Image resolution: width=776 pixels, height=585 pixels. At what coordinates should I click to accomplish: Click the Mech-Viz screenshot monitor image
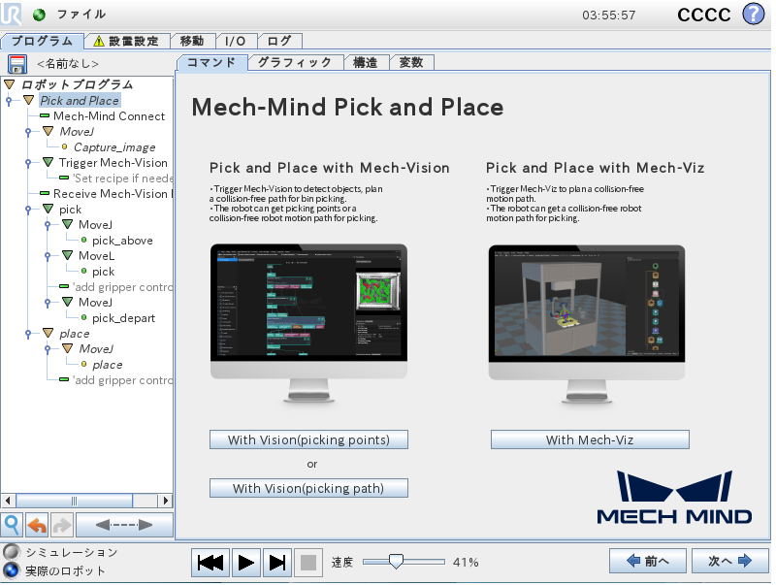587,324
